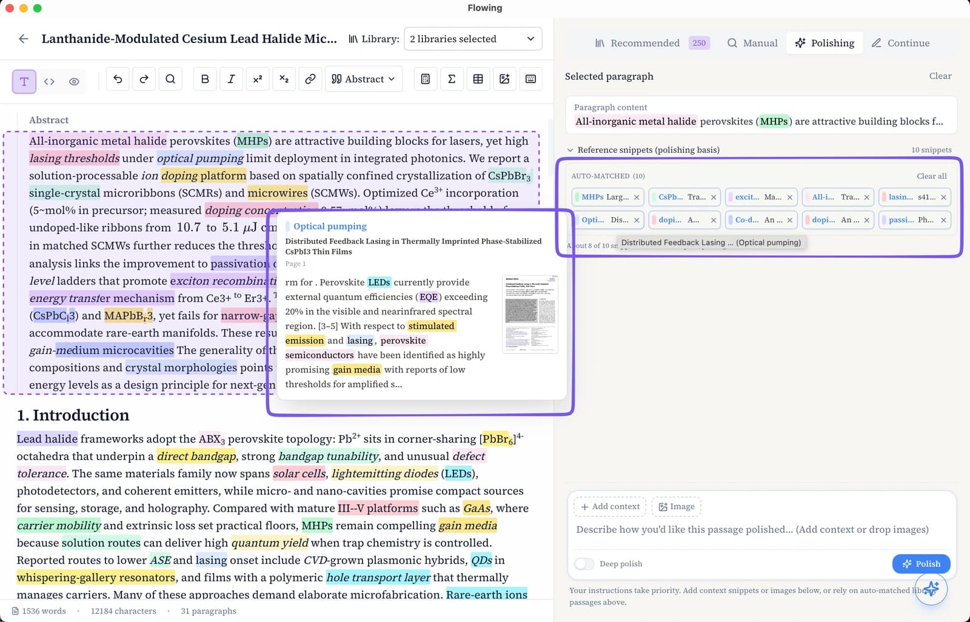970x622 pixels.
Task: Toggle bold formatting
Action: pyautogui.click(x=205, y=79)
